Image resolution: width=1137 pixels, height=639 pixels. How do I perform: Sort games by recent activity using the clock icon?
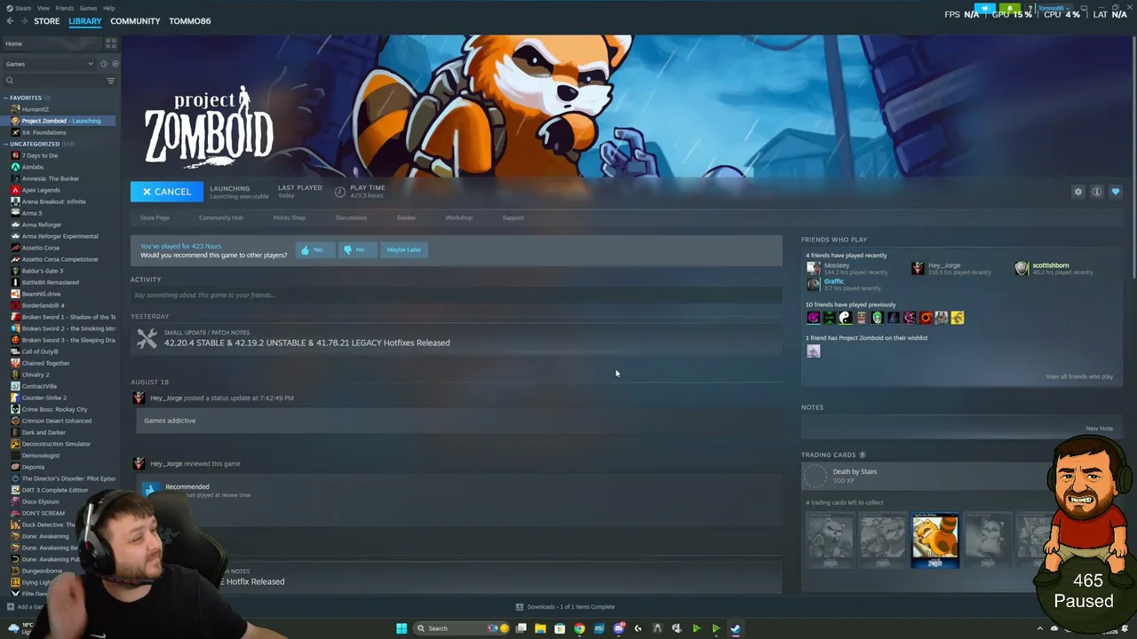pyautogui.click(x=104, y=64)
